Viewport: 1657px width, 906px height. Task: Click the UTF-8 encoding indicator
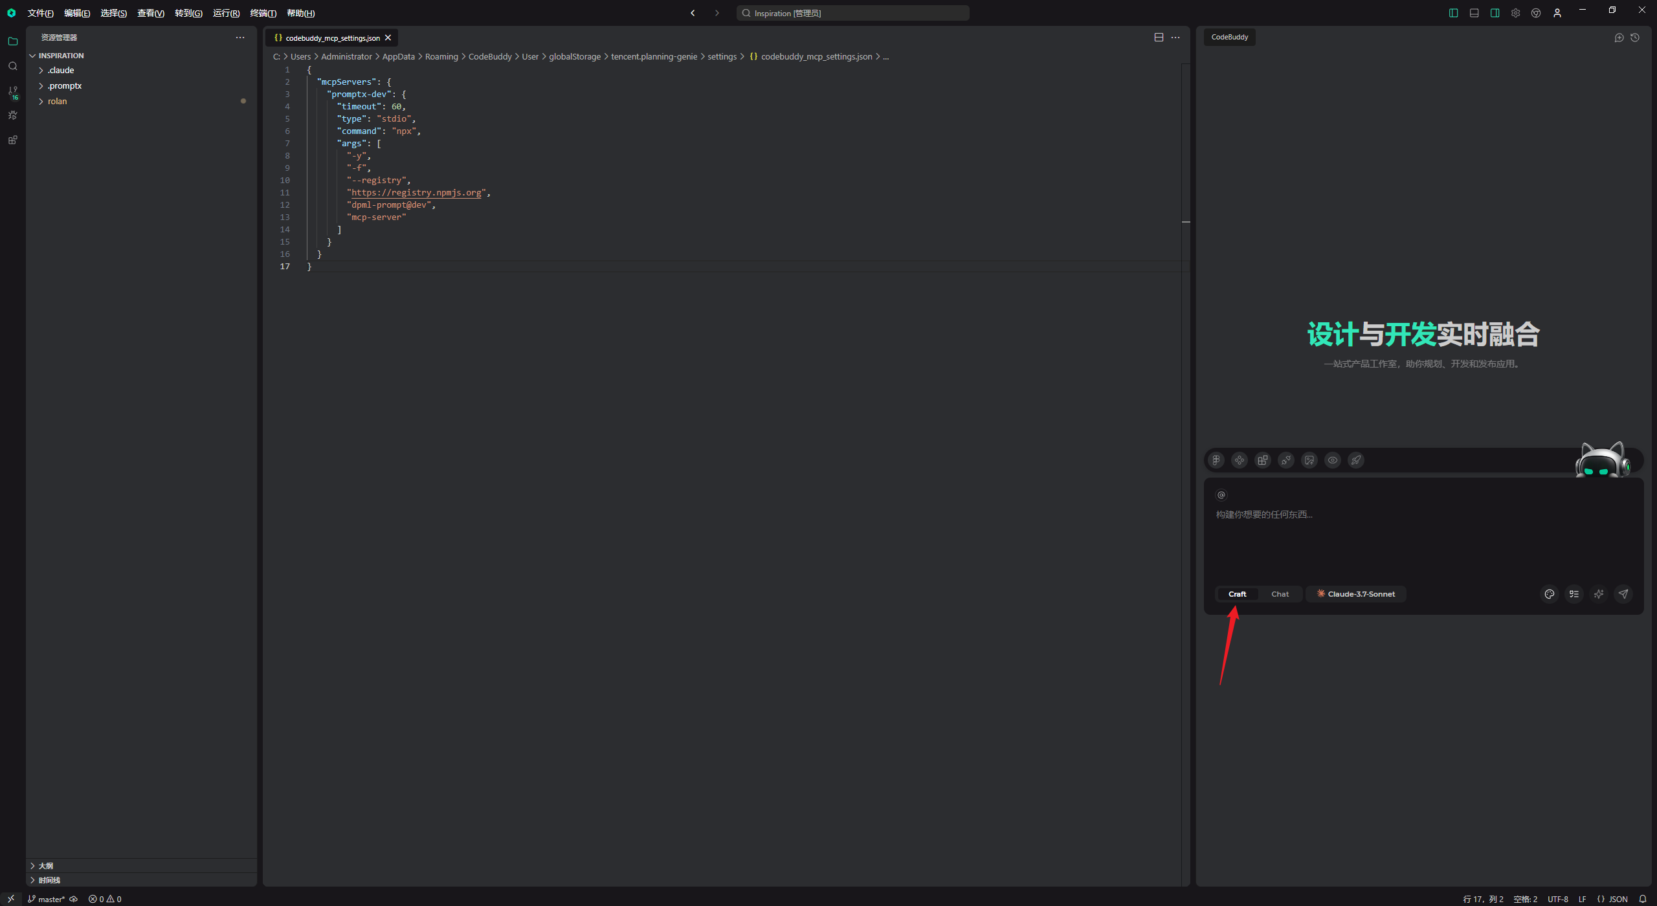point(1557,899)
